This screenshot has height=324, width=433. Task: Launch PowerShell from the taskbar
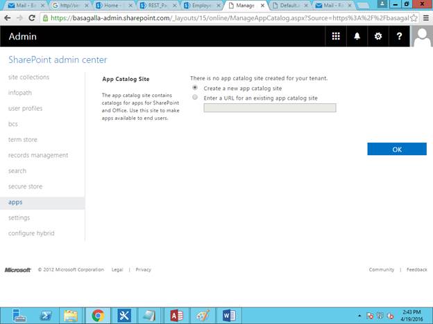tap(45, 316)
